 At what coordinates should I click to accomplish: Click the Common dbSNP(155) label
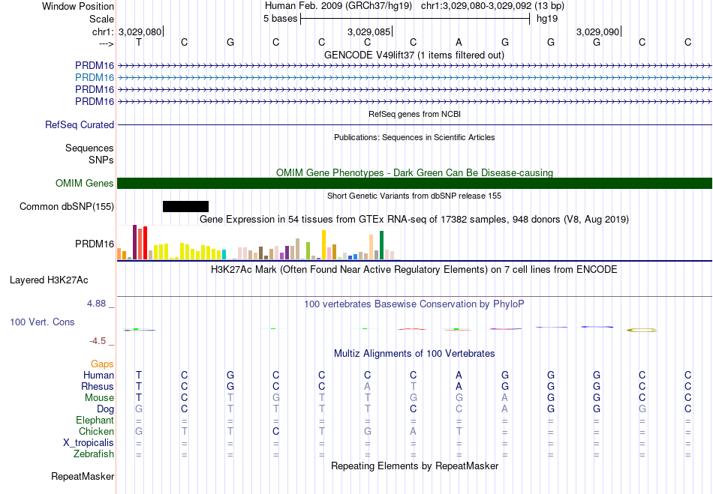coord(67,207)
